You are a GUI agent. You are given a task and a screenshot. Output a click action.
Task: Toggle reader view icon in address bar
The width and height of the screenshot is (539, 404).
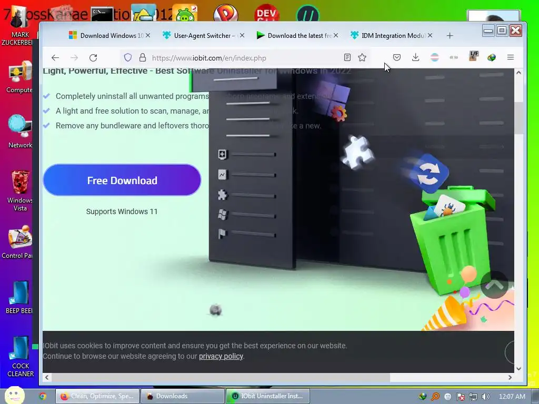click(347, 57)
